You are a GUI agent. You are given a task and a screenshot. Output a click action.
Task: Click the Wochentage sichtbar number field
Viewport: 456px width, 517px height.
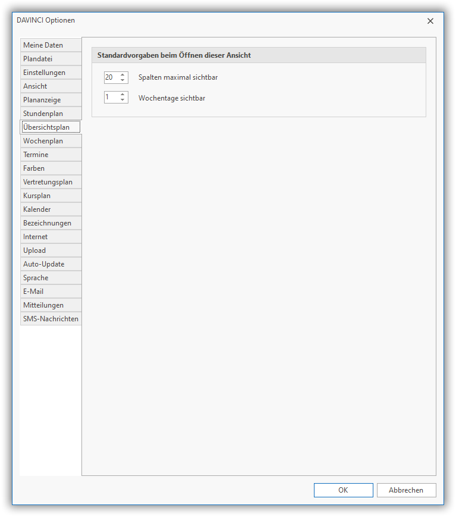(111, 98)
